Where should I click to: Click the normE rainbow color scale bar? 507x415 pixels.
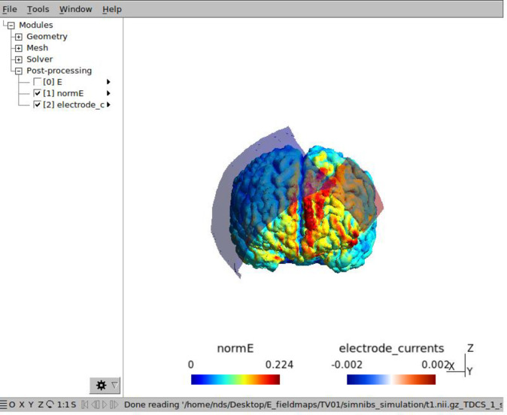click(x=235, y=380)
